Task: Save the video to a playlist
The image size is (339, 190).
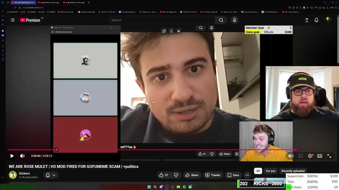Action: (x=233, y=175)
